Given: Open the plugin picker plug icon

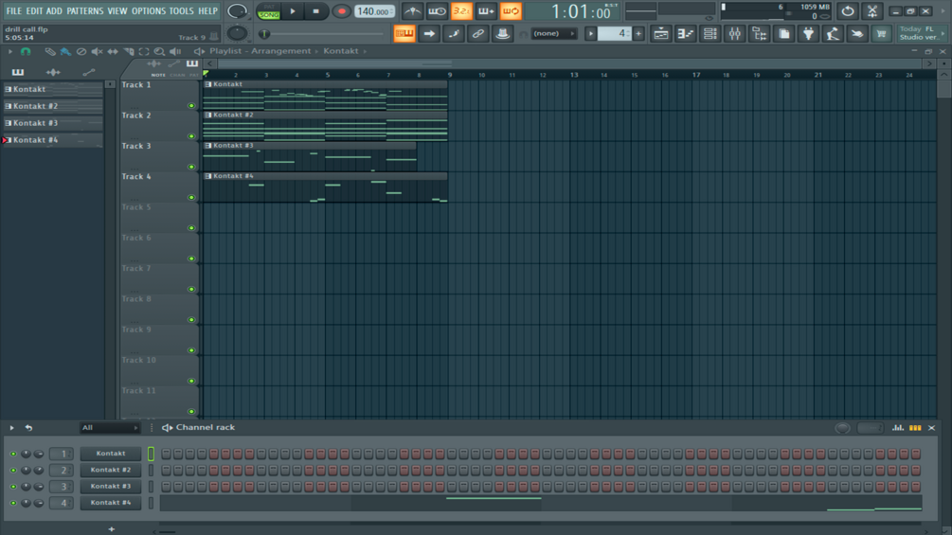Looking at the screenshot, I should [x=808, y=34].
